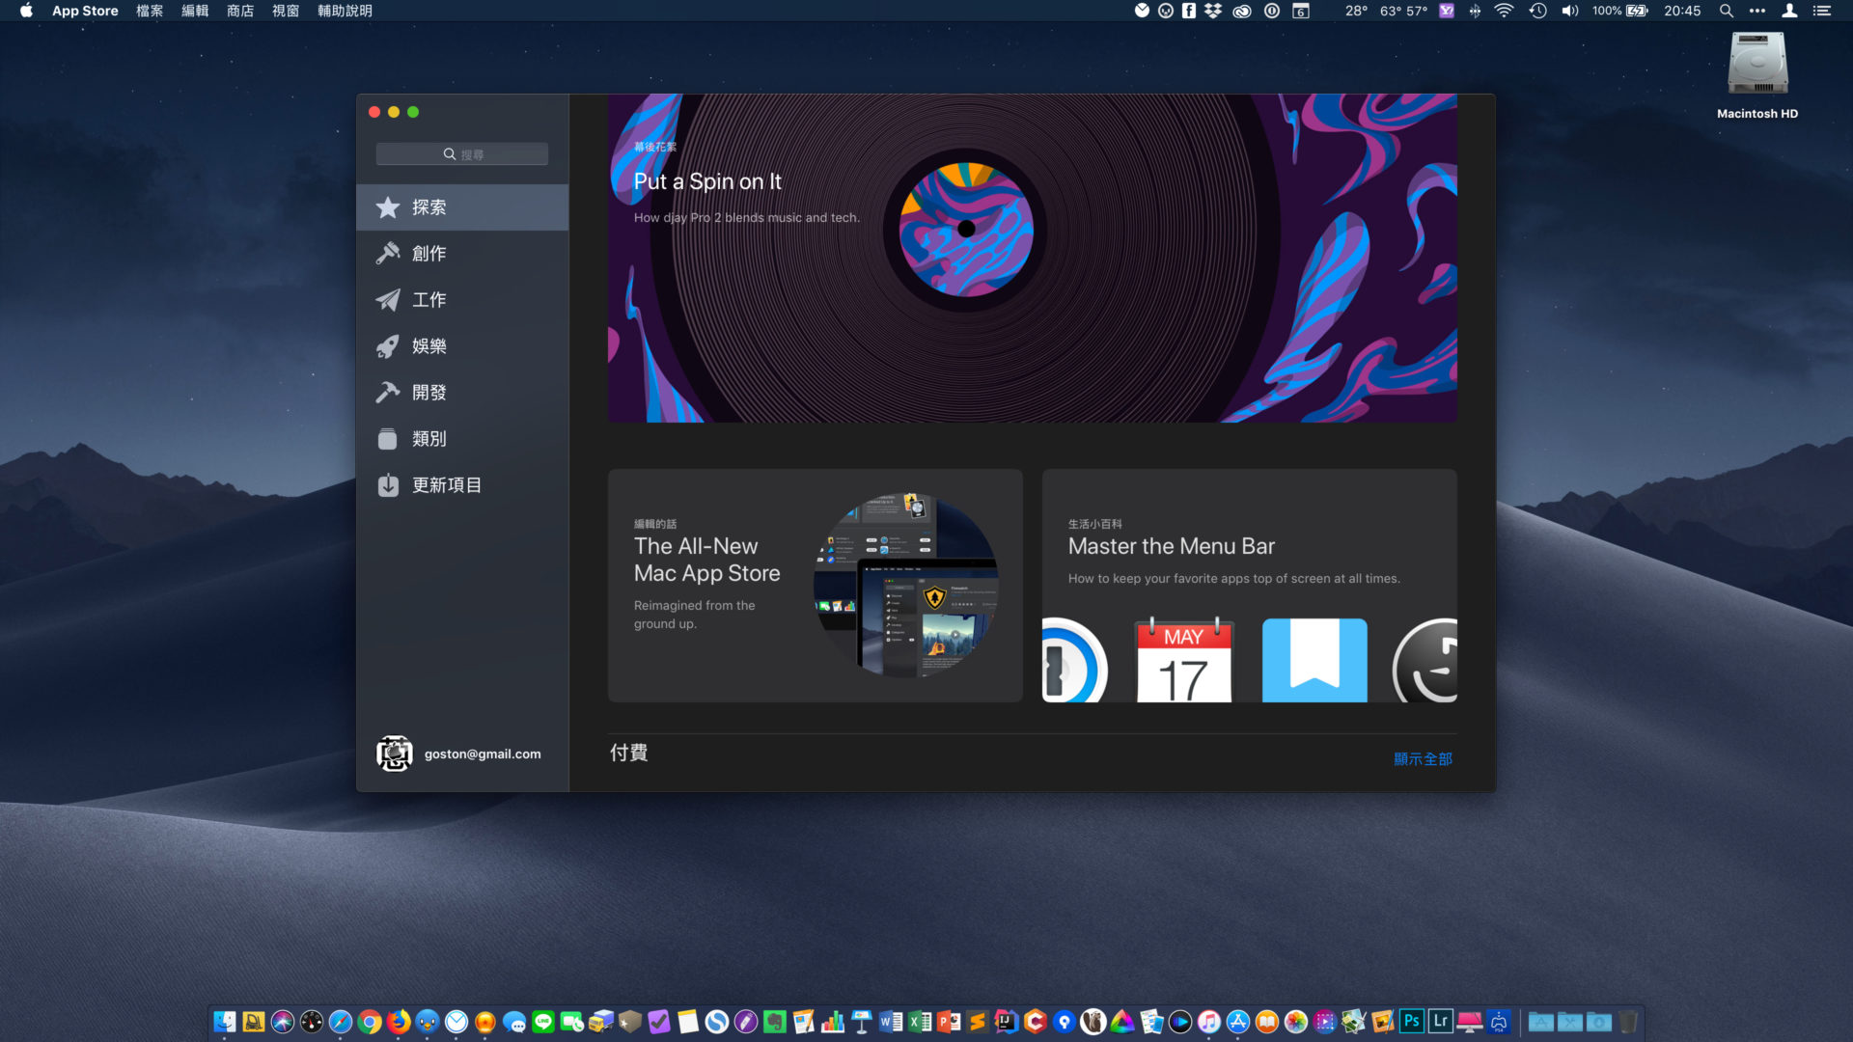
Task: Click the user account menu bar icon
Action: coord(1789,11)
